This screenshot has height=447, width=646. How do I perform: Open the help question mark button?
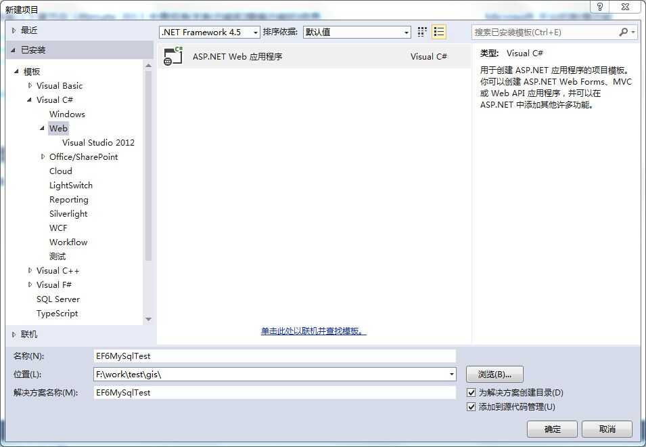coord(599,7)
